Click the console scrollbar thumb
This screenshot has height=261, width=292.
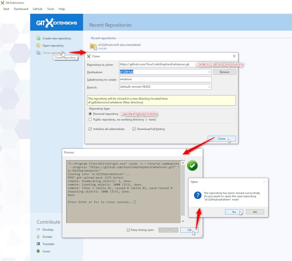pyautogui.click(x=183, y=190)
